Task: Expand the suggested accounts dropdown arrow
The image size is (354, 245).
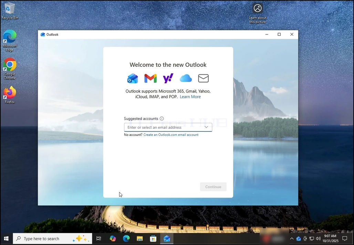Action: pos(206,127)
